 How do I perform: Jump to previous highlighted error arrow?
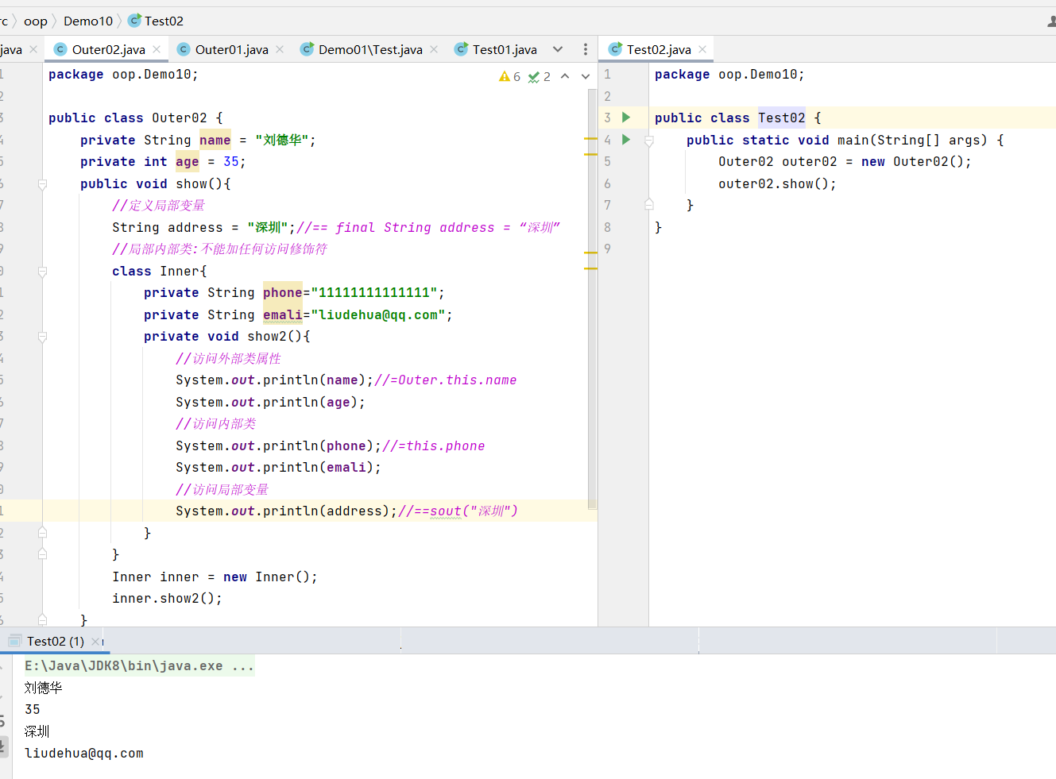click(565, 76)
